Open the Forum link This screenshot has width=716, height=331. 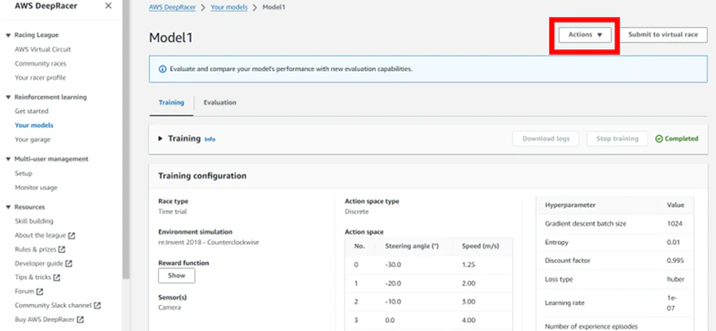(24, 292)
